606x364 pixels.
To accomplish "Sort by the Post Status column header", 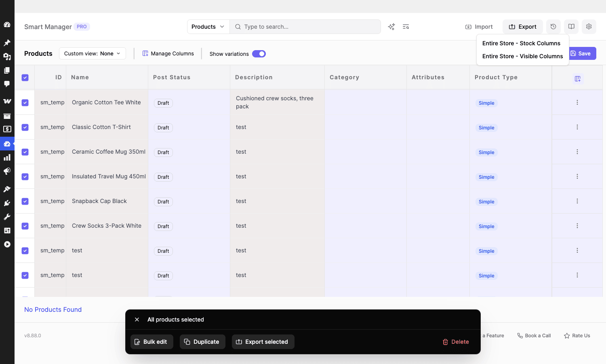I will [x=172, y=77].
